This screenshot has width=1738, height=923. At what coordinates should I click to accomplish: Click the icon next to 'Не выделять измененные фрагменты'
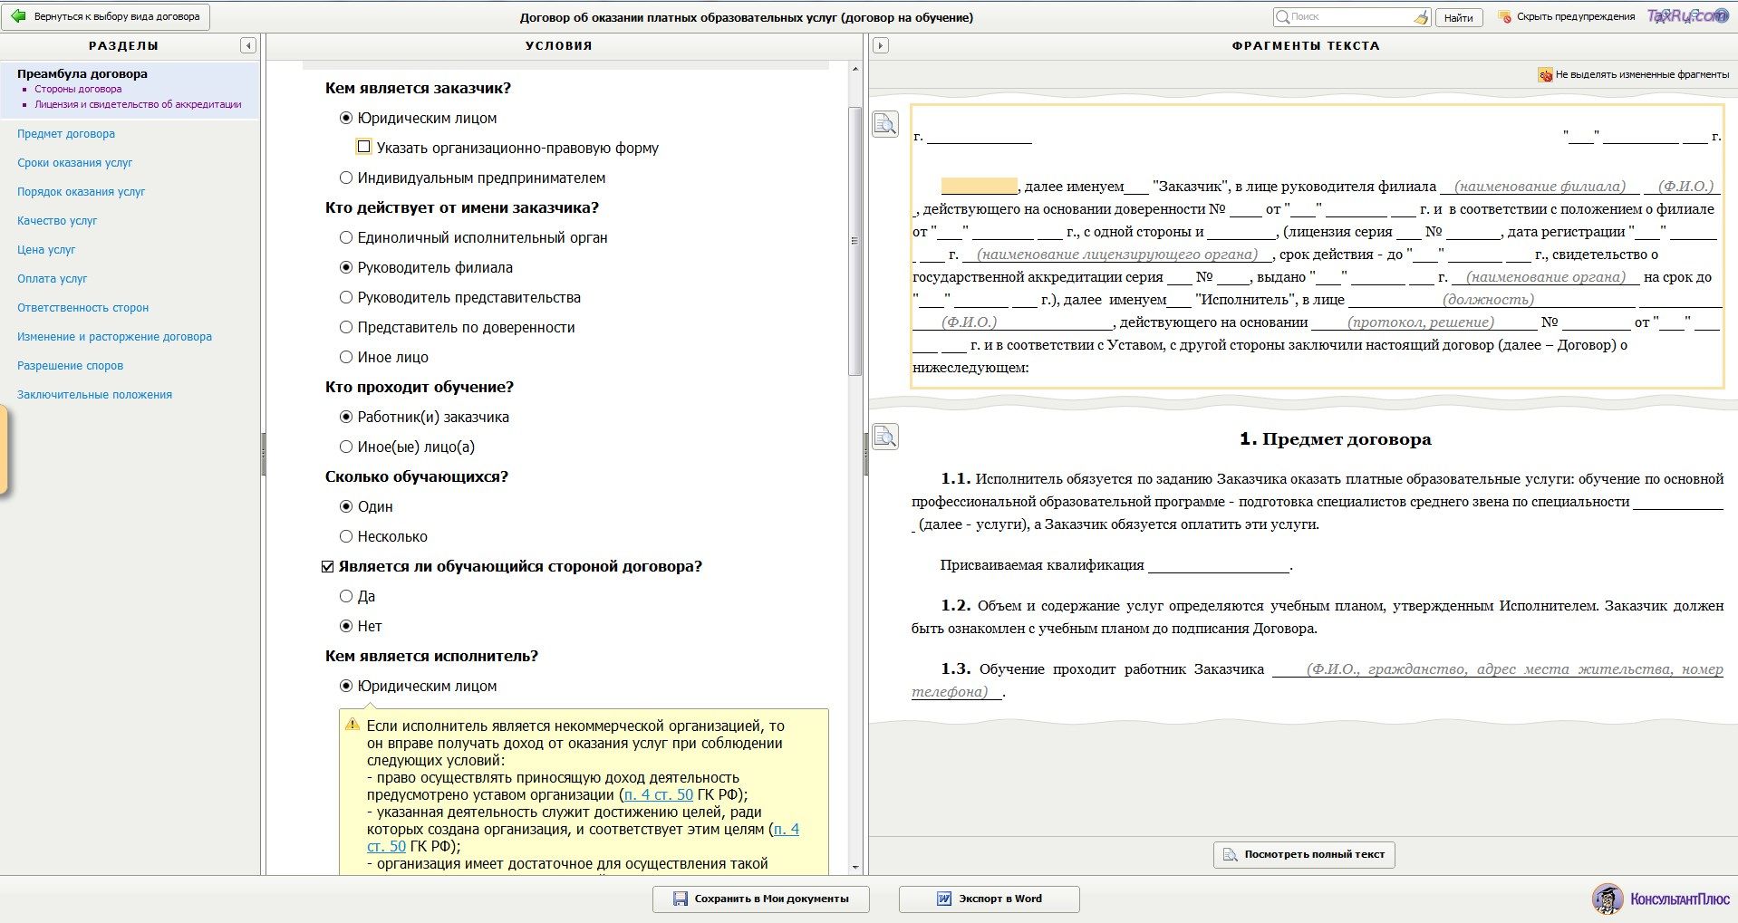pyautogui.click(x=1545, y=74)
